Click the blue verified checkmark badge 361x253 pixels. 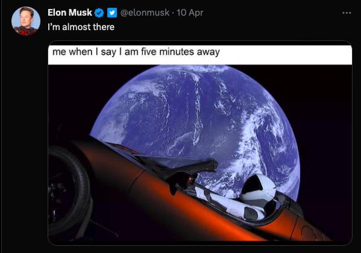click(x=99, y=13)
